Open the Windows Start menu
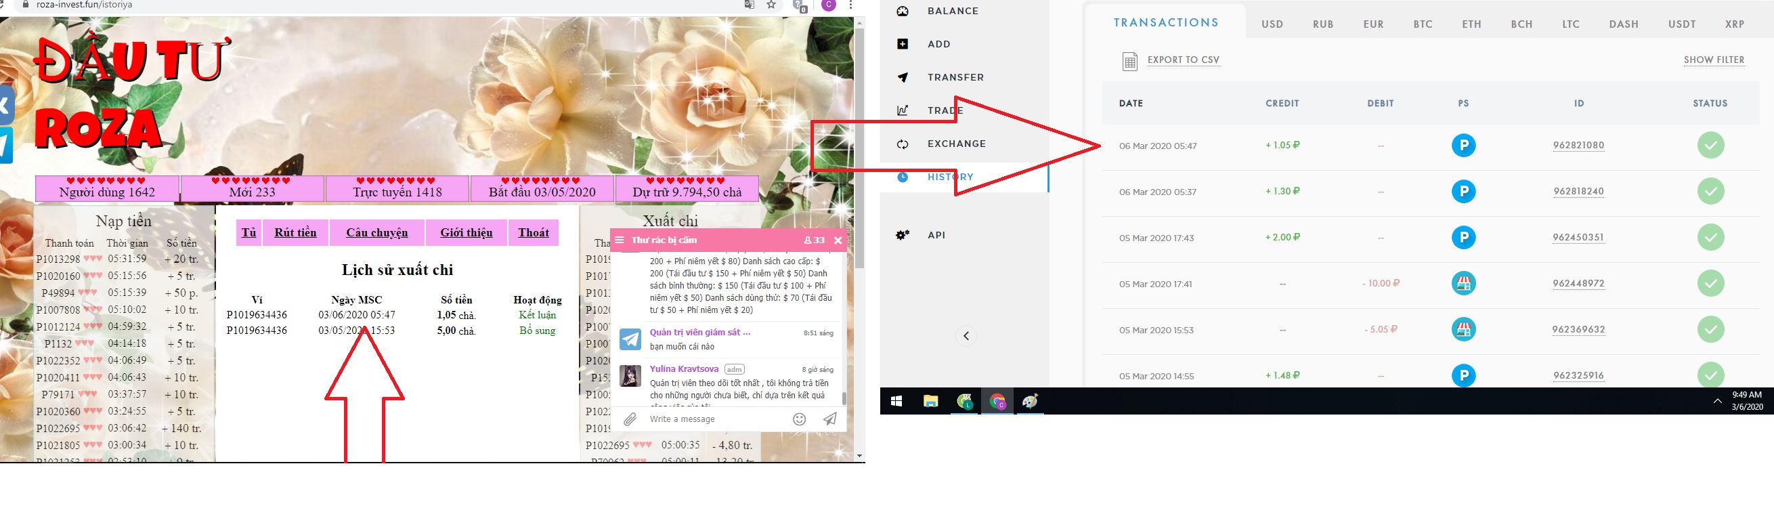Viewport: 1774px width, 508px height. [x=896, y=401]
